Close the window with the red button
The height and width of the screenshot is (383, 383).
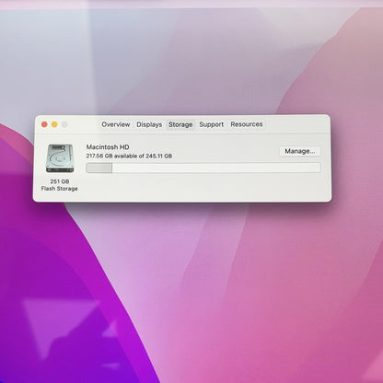44,124
